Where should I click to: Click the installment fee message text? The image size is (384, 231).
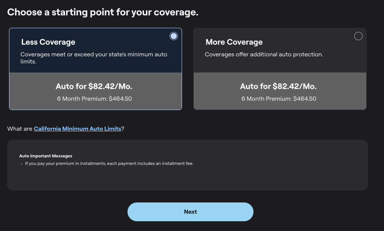click(109, 163)
